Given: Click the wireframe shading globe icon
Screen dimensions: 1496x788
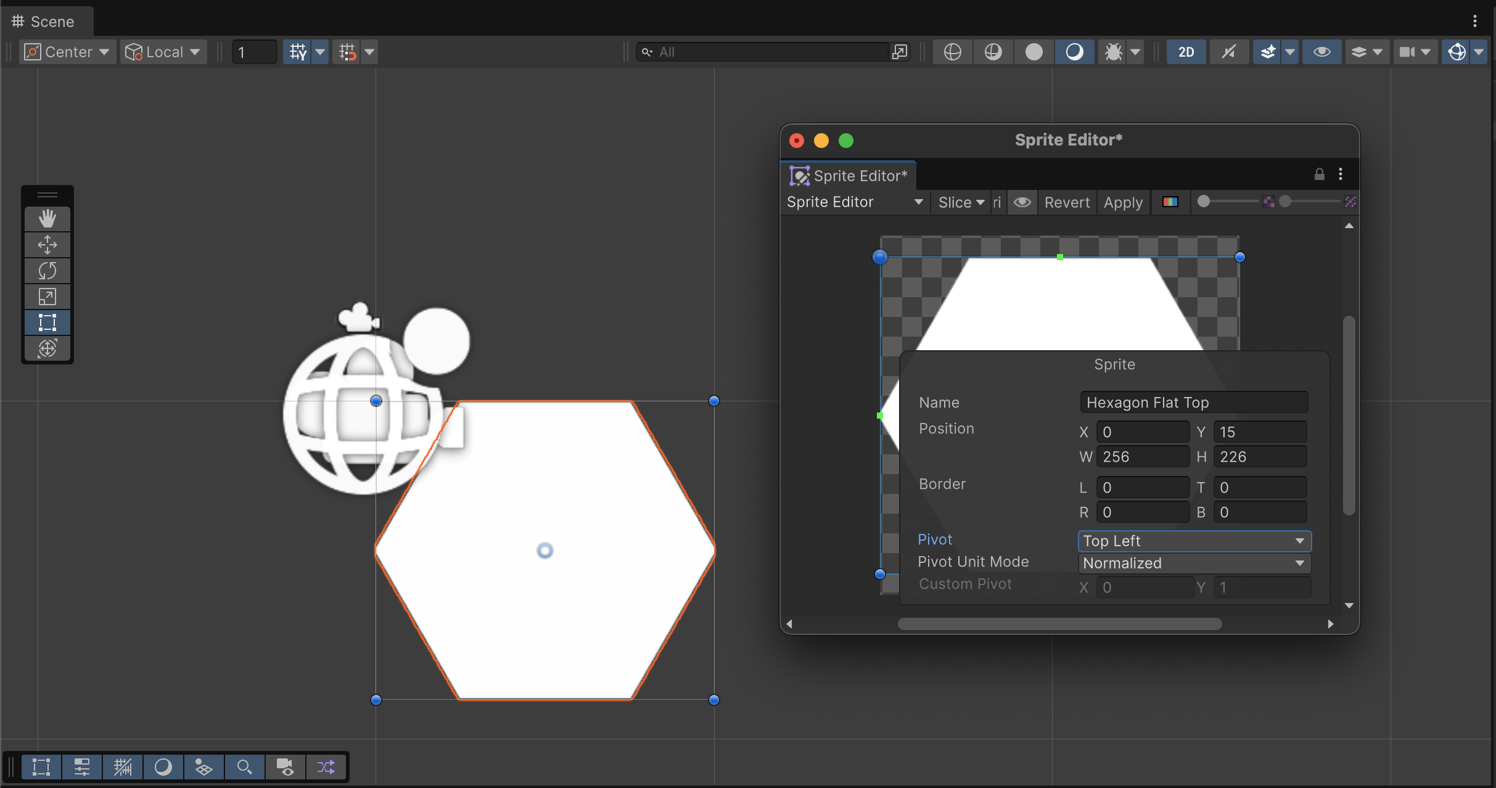Looking at the screenshot, I should [953, 52].
